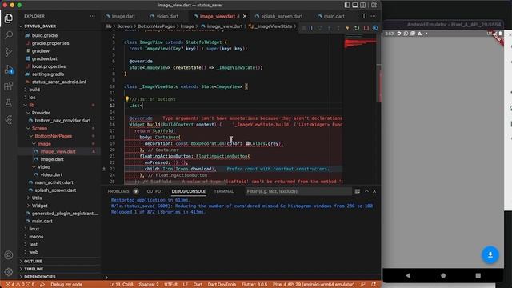Click Debug my code in status bar
The height and width of the screenshot is (288, 512).
[x=66, y=285]
